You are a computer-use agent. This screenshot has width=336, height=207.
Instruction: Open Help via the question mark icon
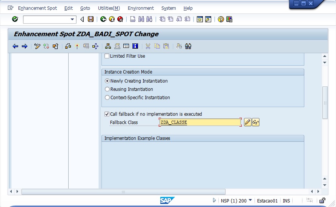point(221,19)
